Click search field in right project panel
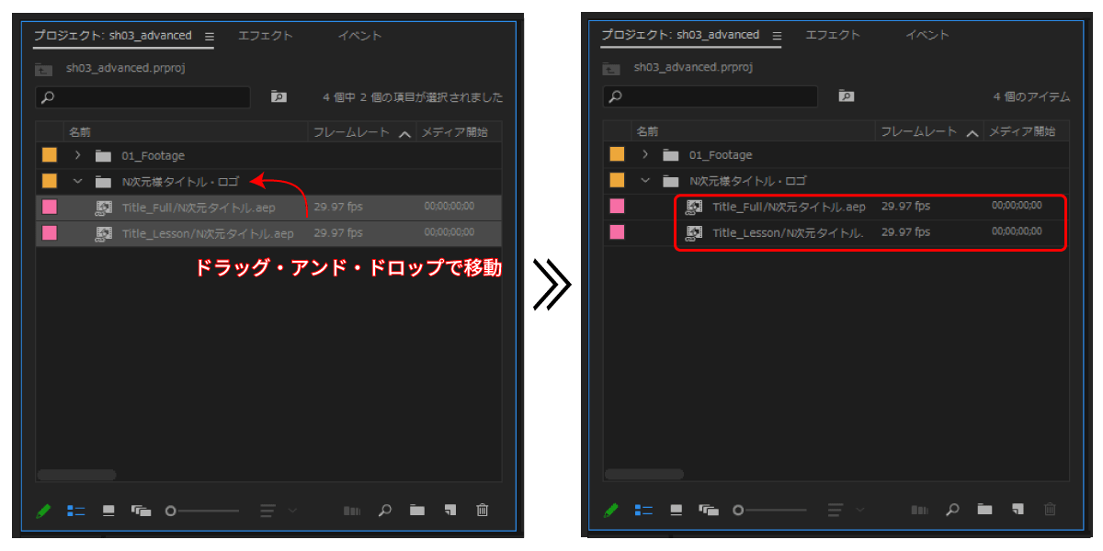The width and height of the screenshot is (1103, 551). click(x=711, y=96)
